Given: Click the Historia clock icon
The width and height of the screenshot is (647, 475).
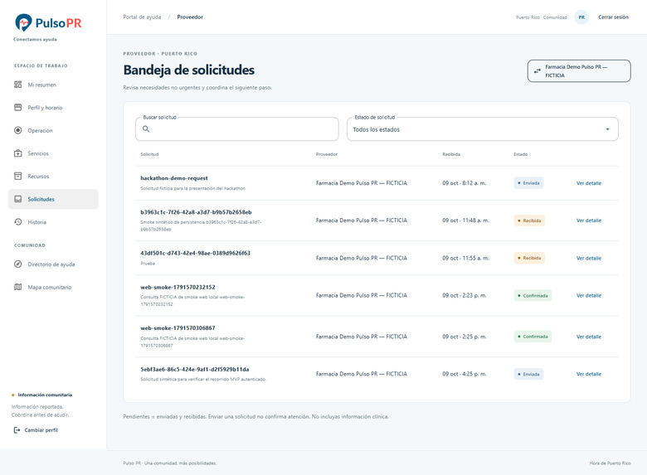Looking at the screenshot, I should coord(17,222).
